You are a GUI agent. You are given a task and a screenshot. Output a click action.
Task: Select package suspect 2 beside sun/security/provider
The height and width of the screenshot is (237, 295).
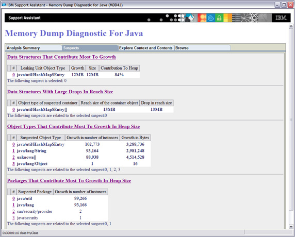click(13, 211)
